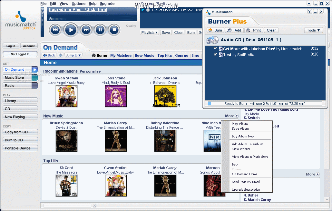Adjust the vertical volume slider knob
Screen dimensions: 332x211
click(x=42, y=12)
